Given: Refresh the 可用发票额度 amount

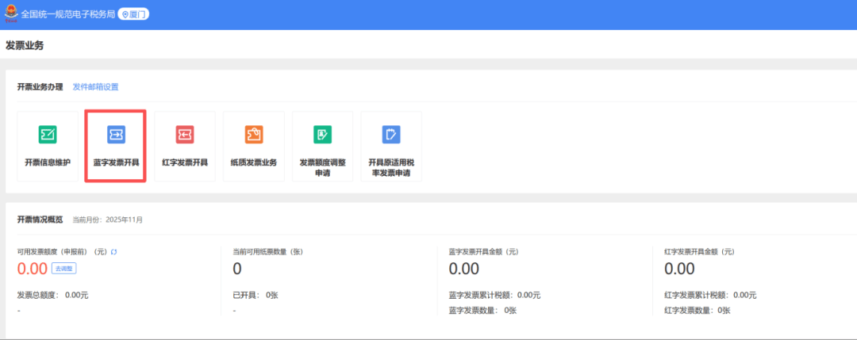Looking at the screenshot, I should (114, 251).
